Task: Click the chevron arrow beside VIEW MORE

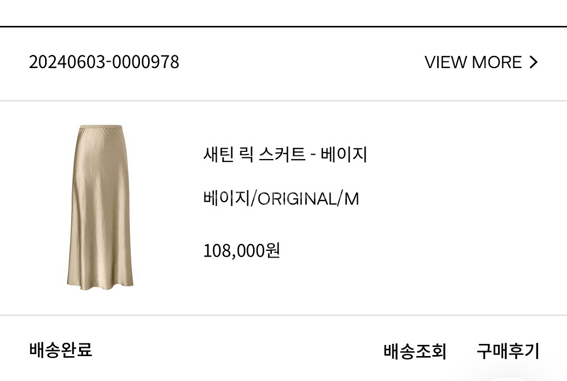Action: tap(534, 62)
